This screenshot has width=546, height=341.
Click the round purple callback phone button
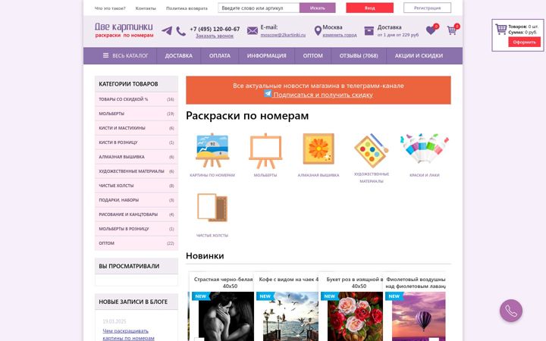point(511,311)
